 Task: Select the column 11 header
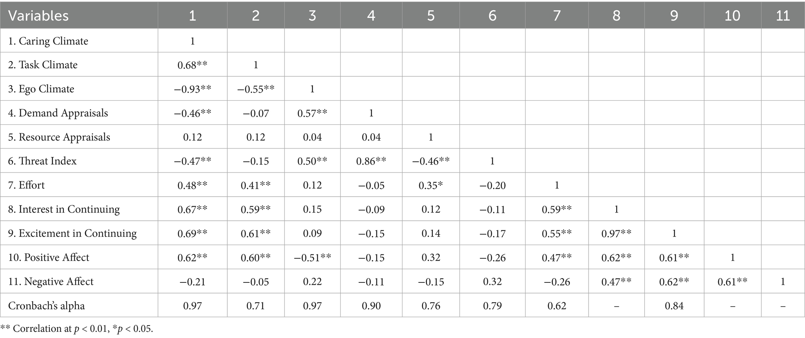782,16
